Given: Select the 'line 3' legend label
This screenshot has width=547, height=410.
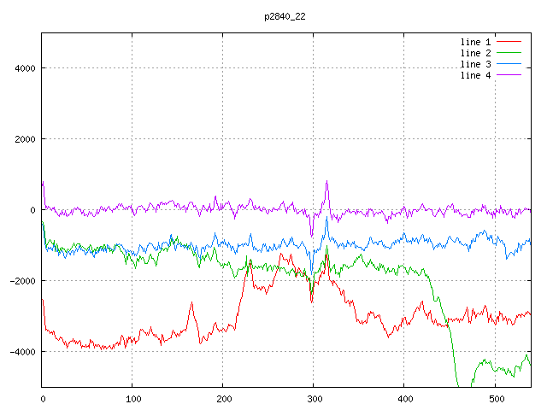Looking at the screenshot, I should pos(475,65).
